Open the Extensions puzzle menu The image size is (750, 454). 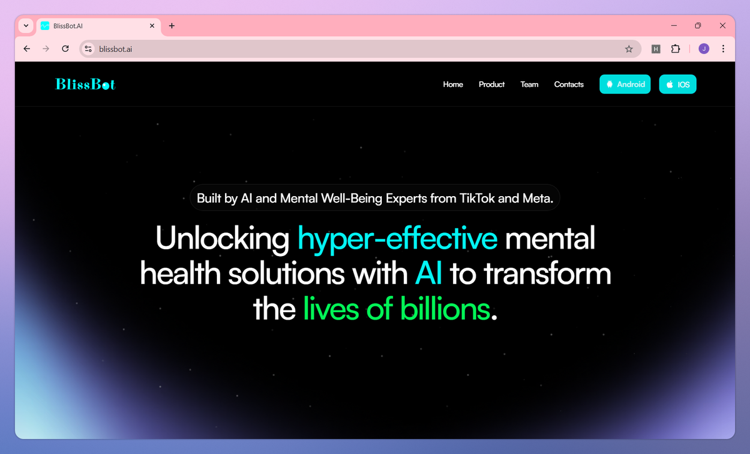[675, 49]
